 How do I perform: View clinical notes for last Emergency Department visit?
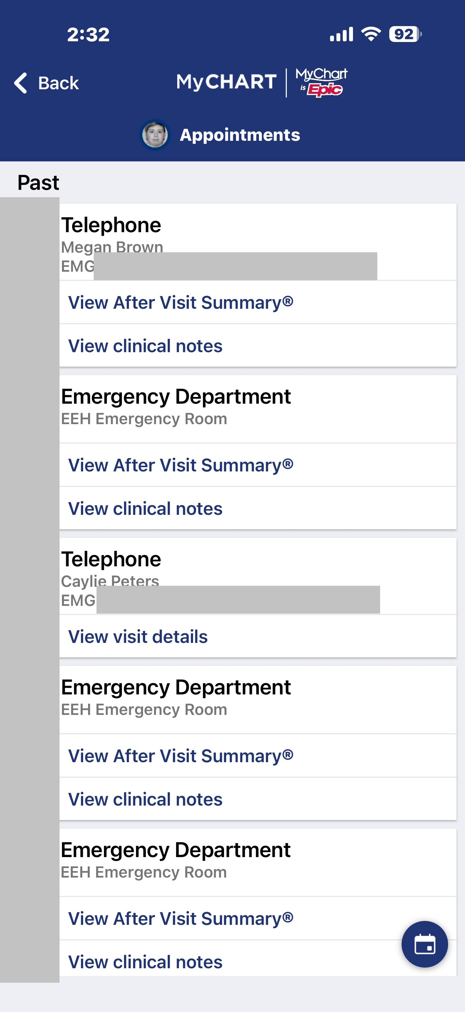pyautogui.click(x=145, y=962)
